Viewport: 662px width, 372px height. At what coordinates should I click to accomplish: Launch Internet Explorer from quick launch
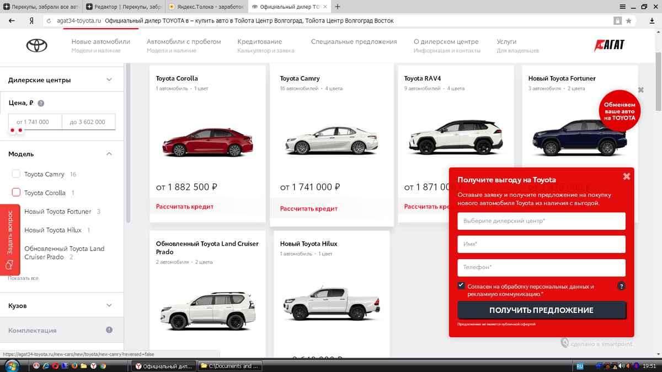46,365
